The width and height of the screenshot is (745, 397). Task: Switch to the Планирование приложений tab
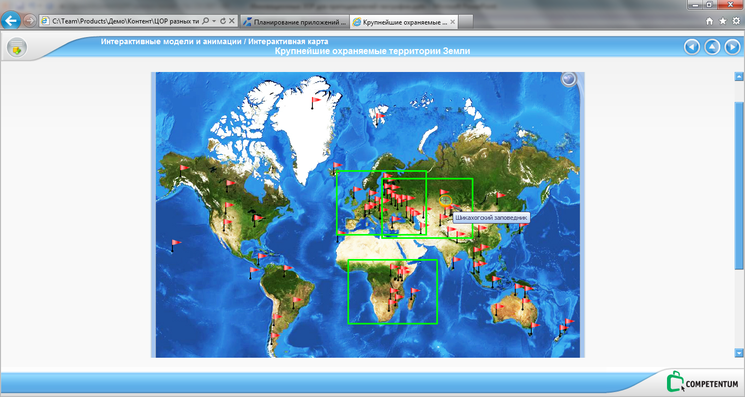click(294, 22)
